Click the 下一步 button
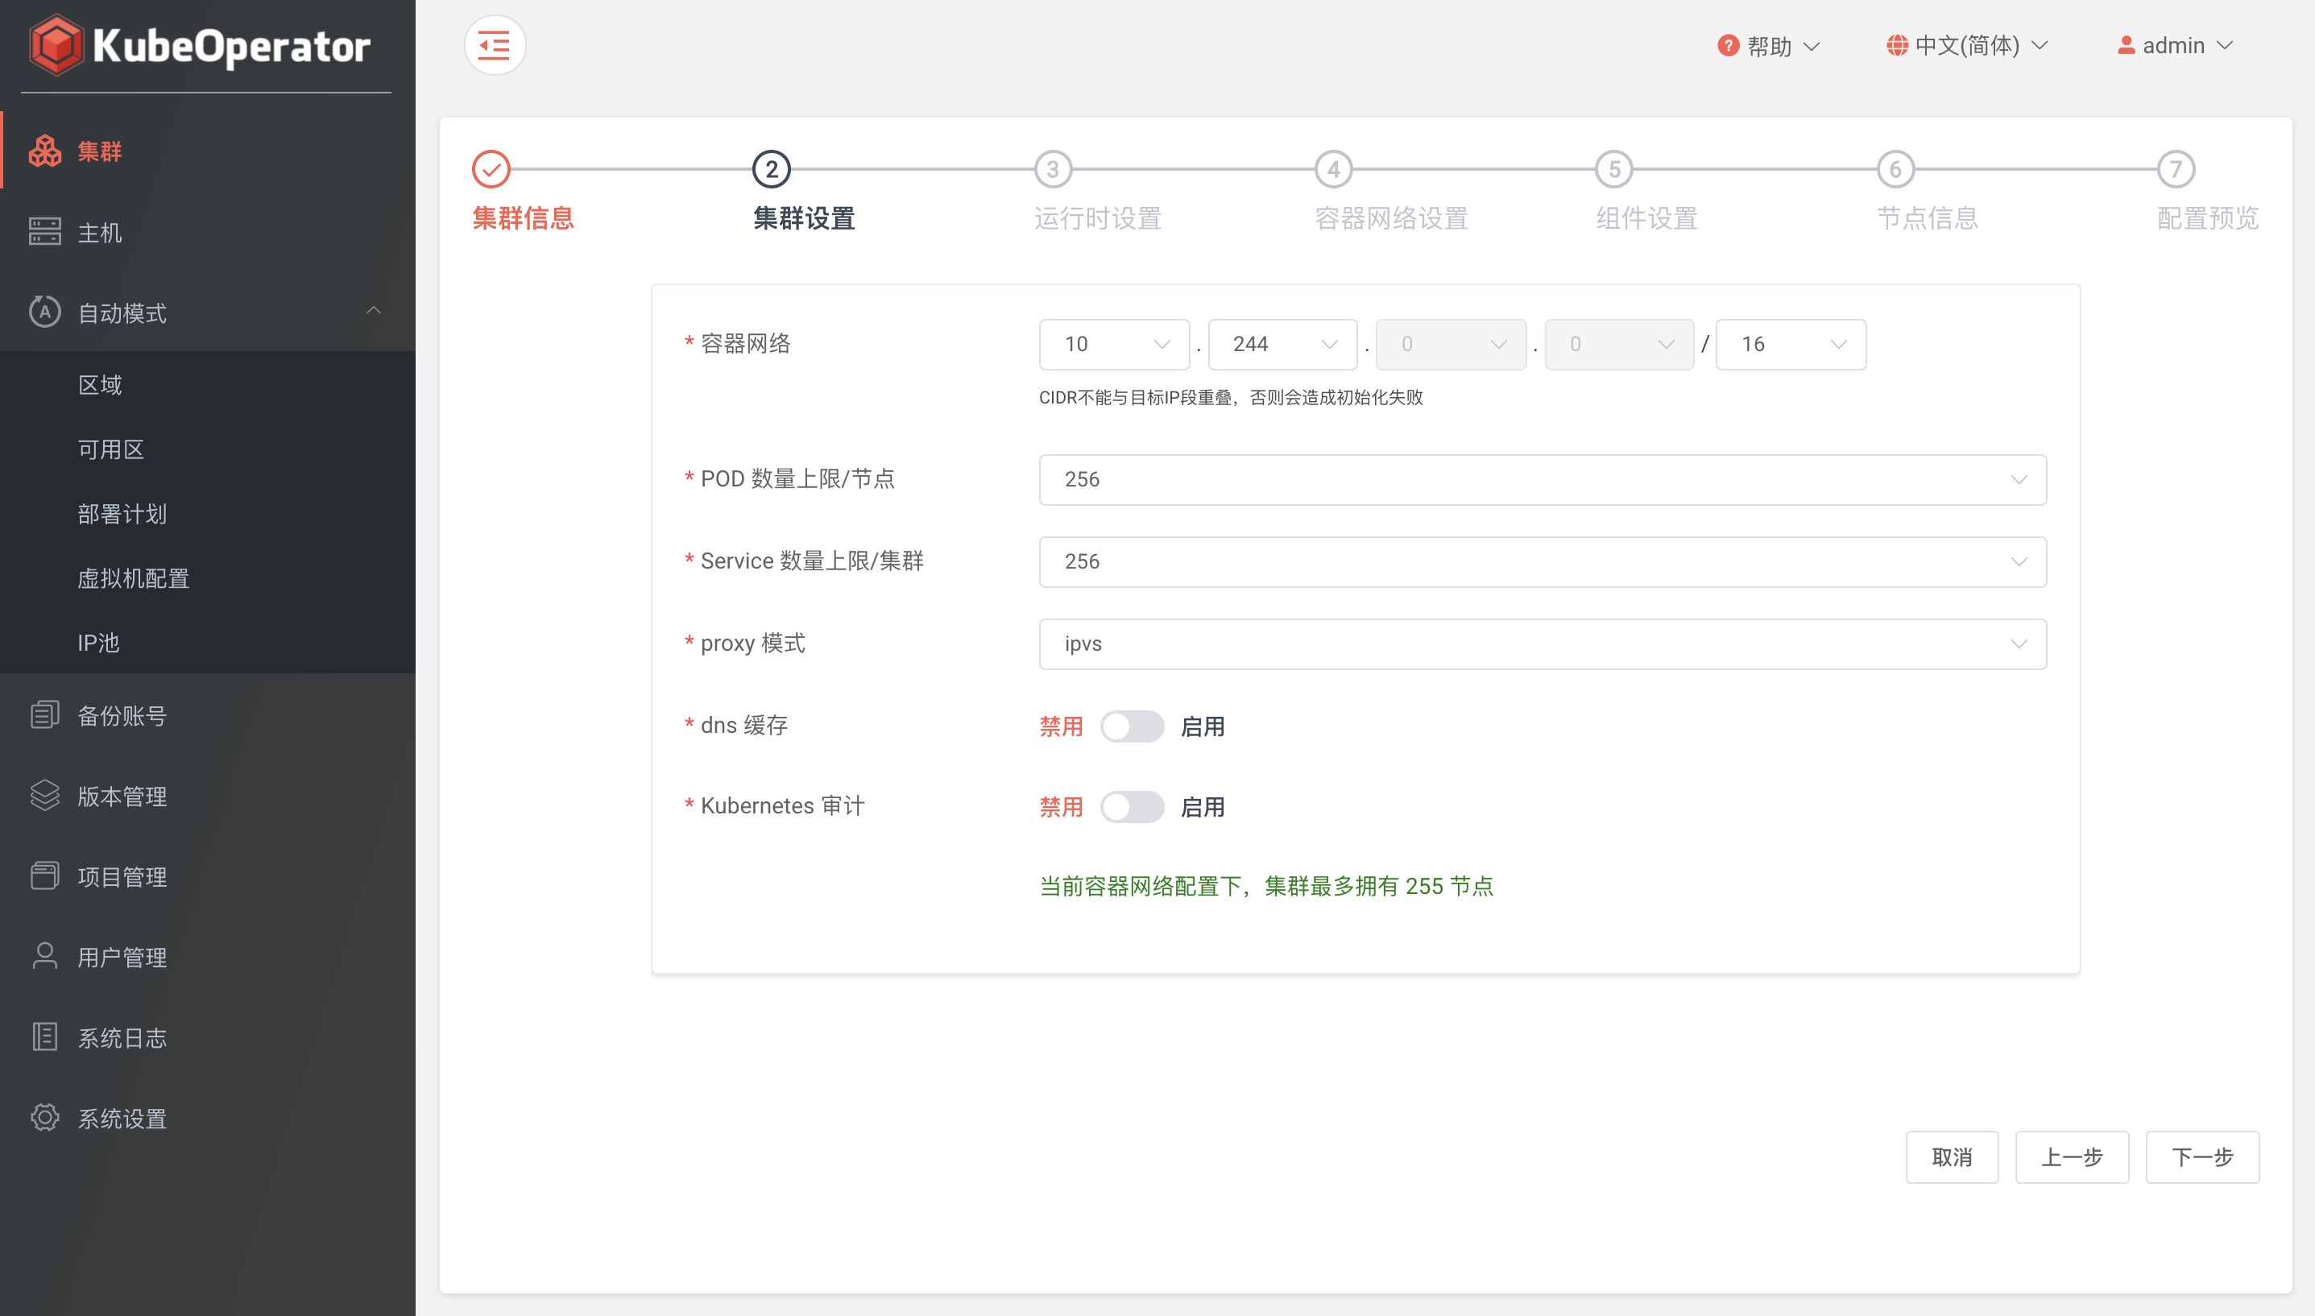Screen dimensions: 2315x1316 [2202, 1157]
